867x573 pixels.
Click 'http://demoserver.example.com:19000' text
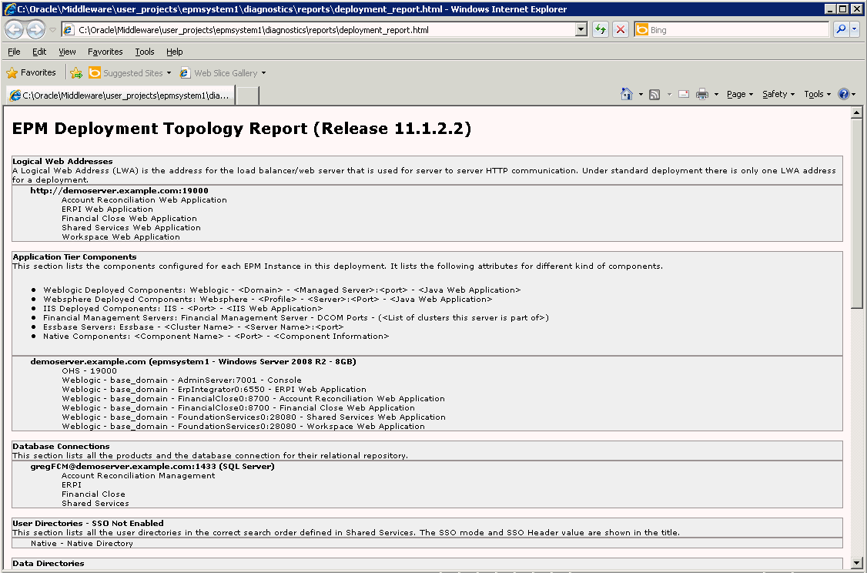(x=119, y=190)
